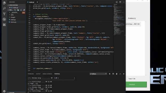
Task: Open the Search view in activity bar
Action: pyautogui.click(x=4, y=8)
